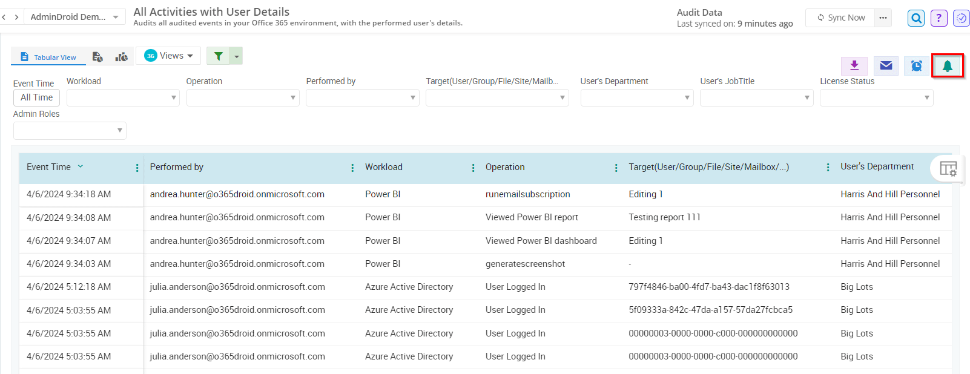Open search with the magnifier icon
Image resolution: width=970 pixels, height=374 pixels.
916,18
